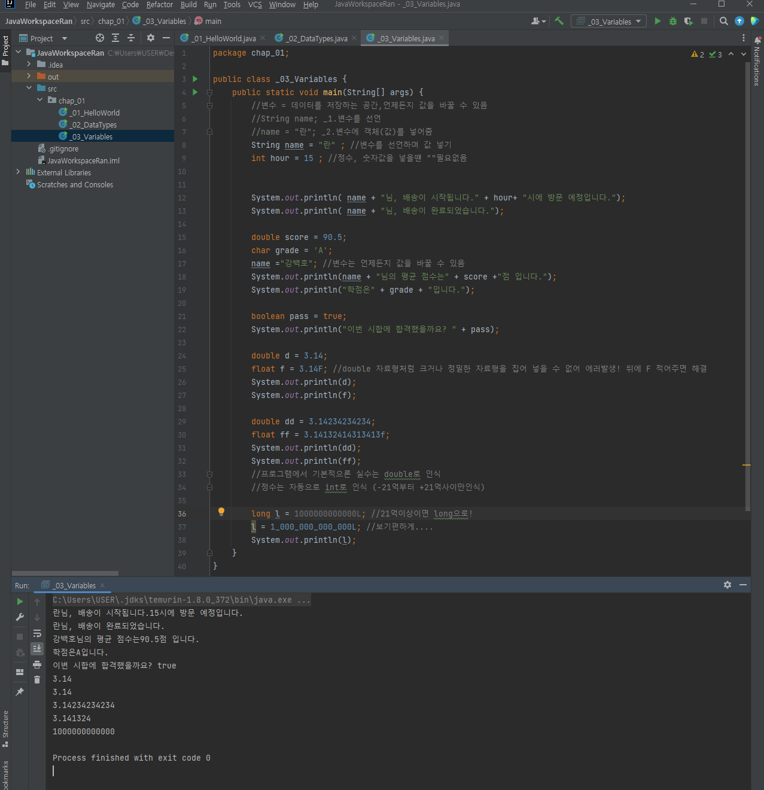The height and width of the screenshot is (790, 764).
Task: Collapse the chap_01 package
Action: pos(39,100)
